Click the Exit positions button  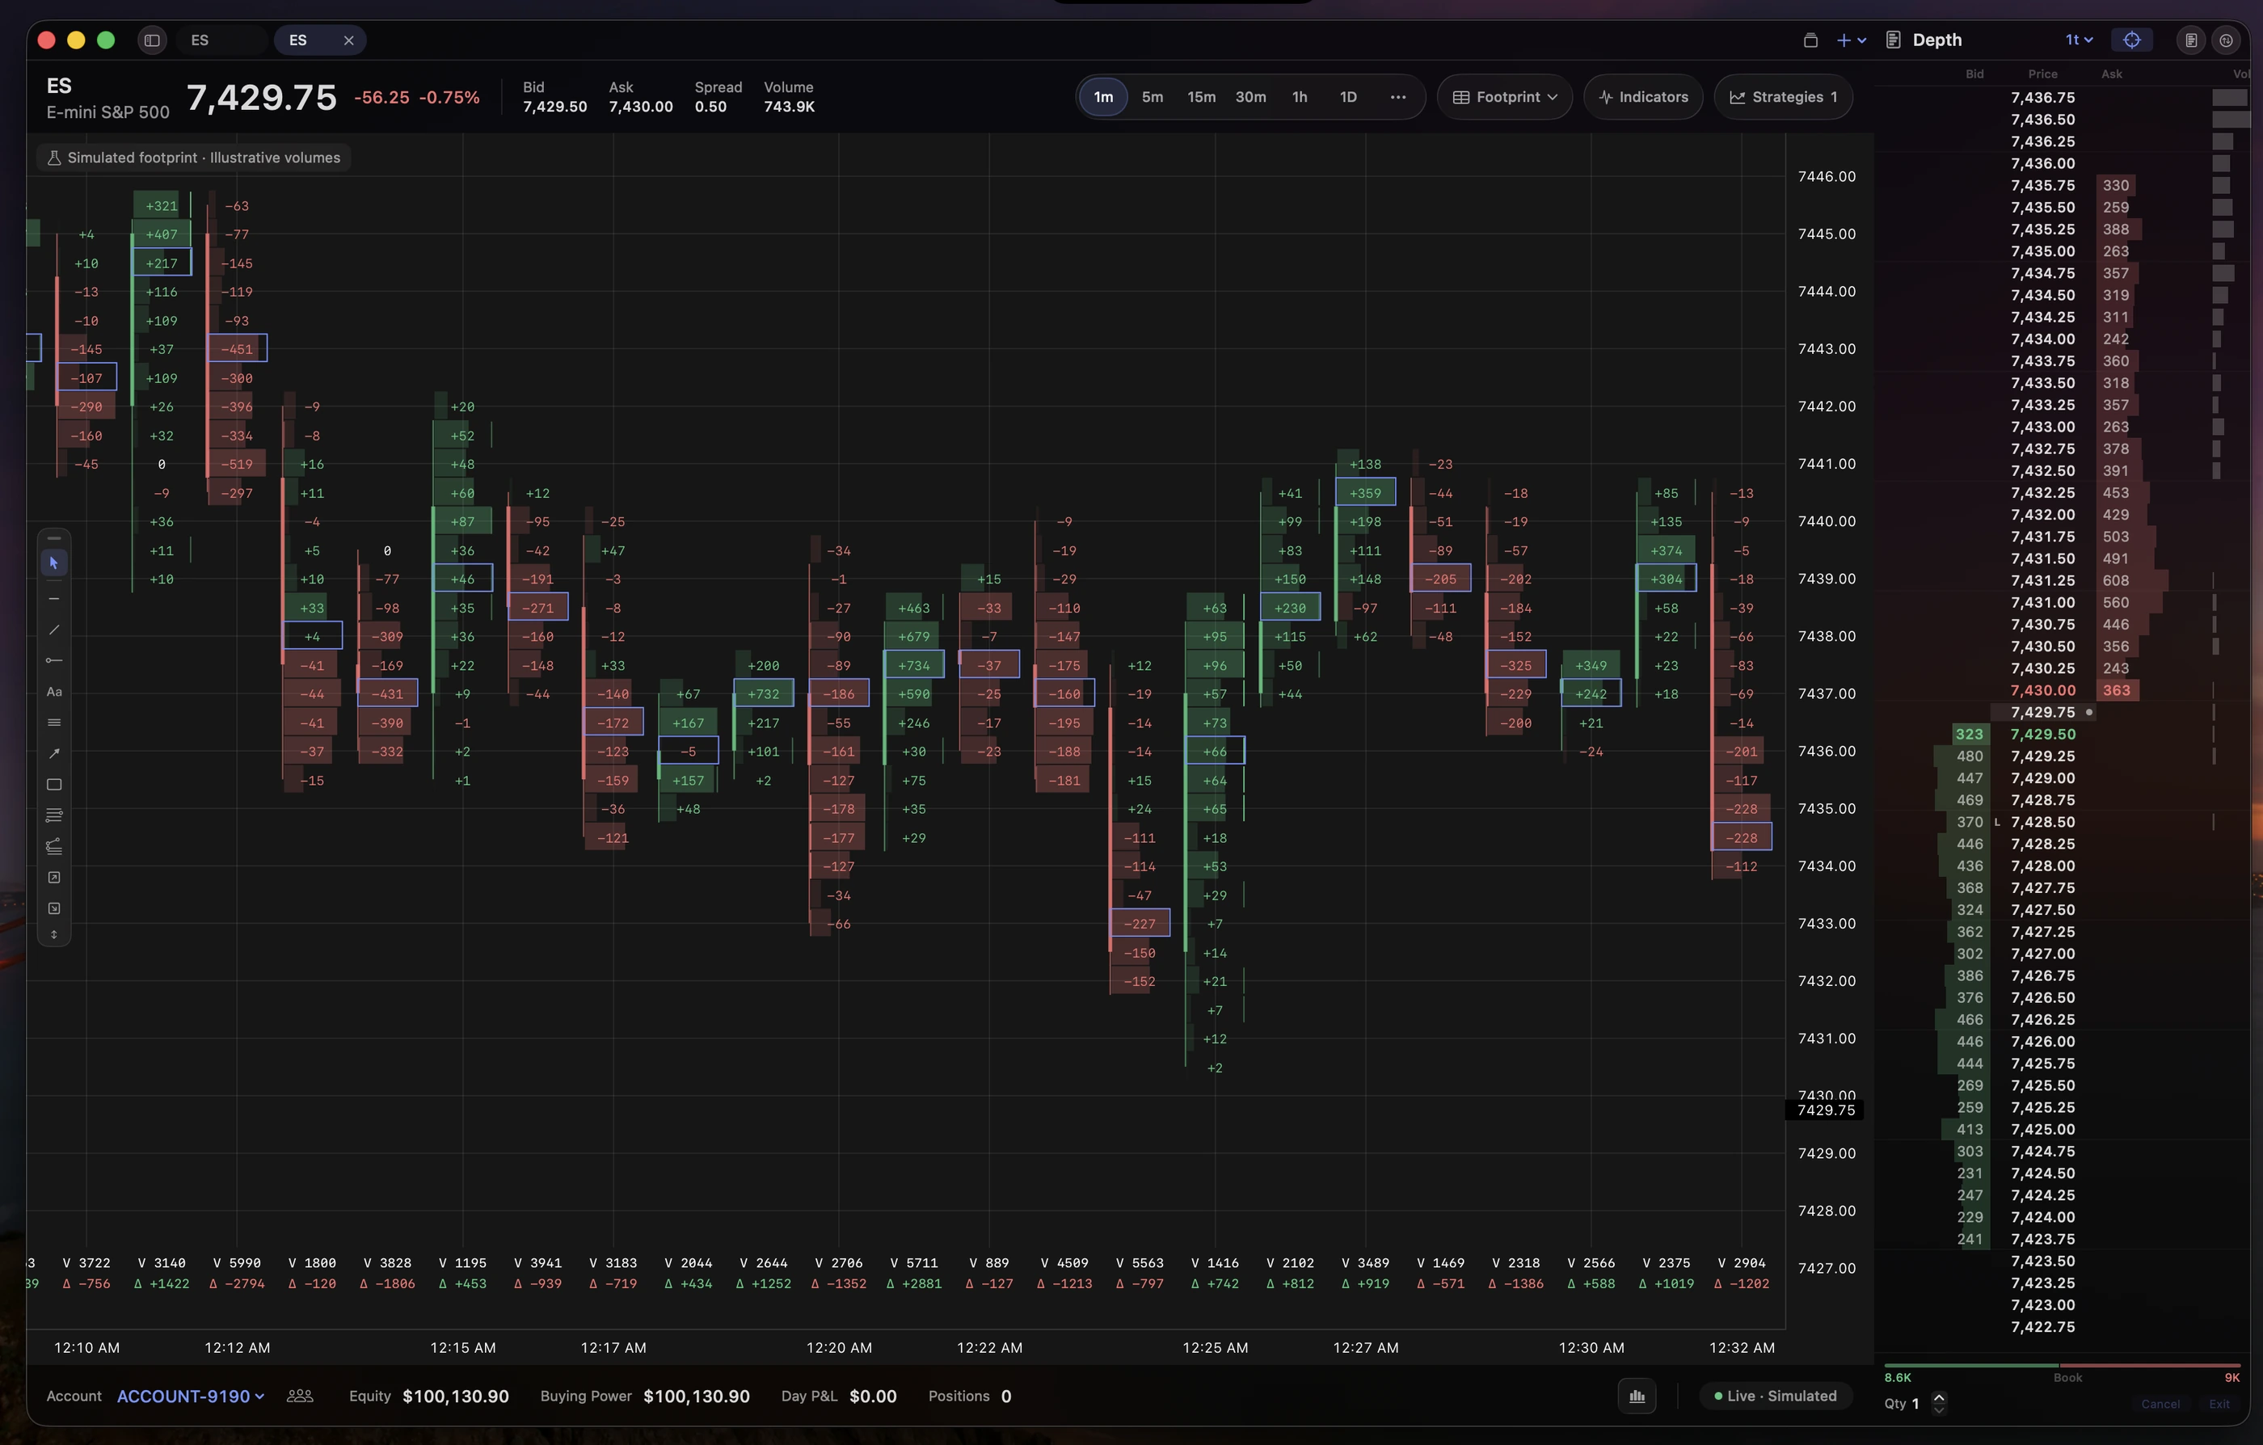coord(2219,1404)
